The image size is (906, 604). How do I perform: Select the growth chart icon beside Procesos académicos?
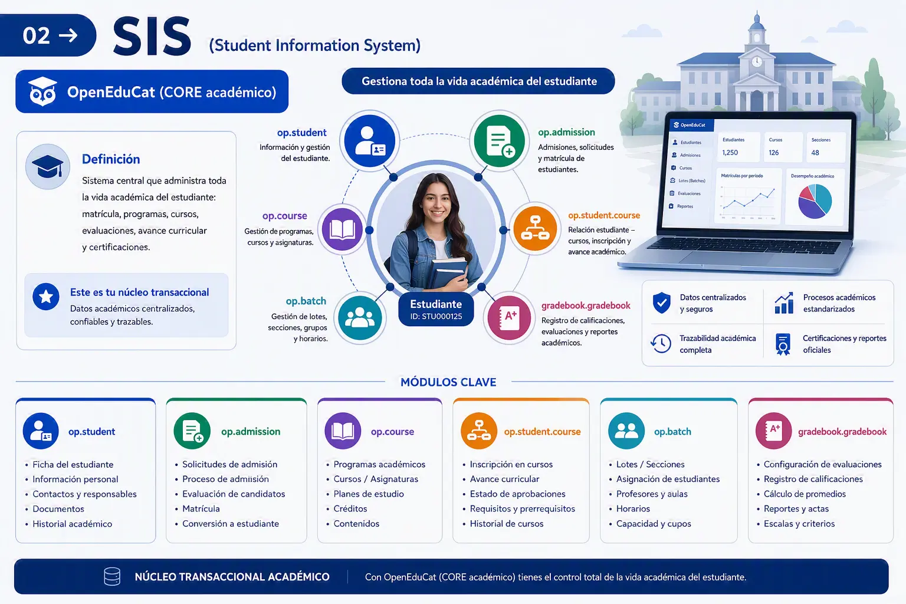tap(784, 303)
